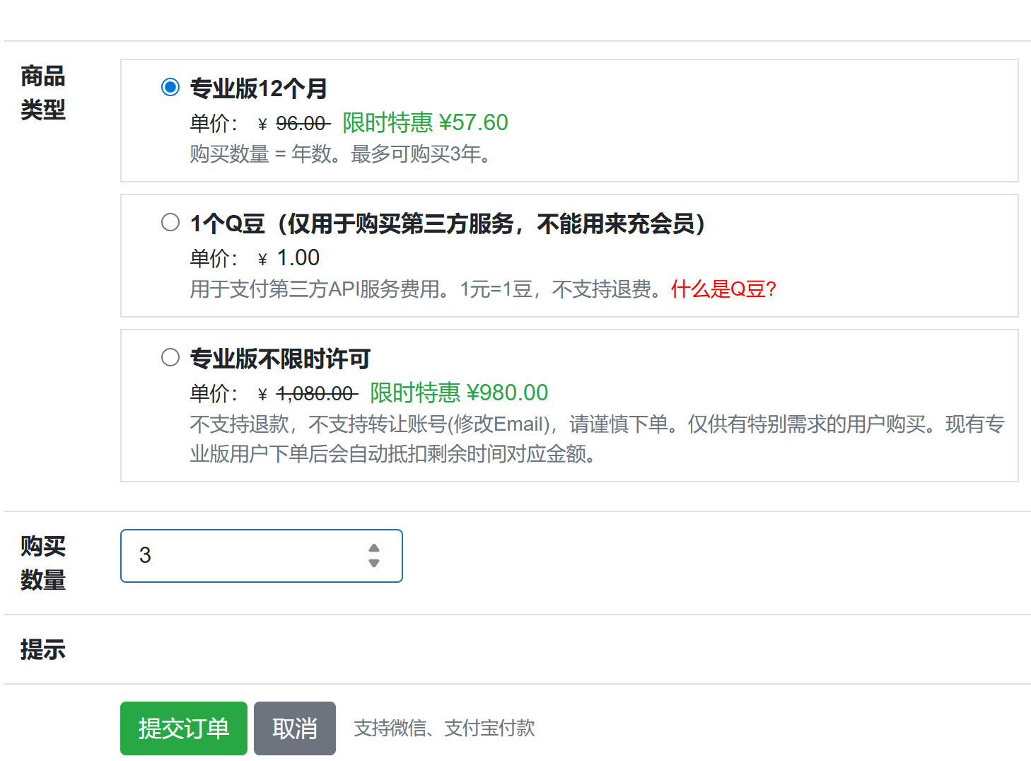
Task: Click the quantity decrease arrow
Action: click(x=374, y=564)
